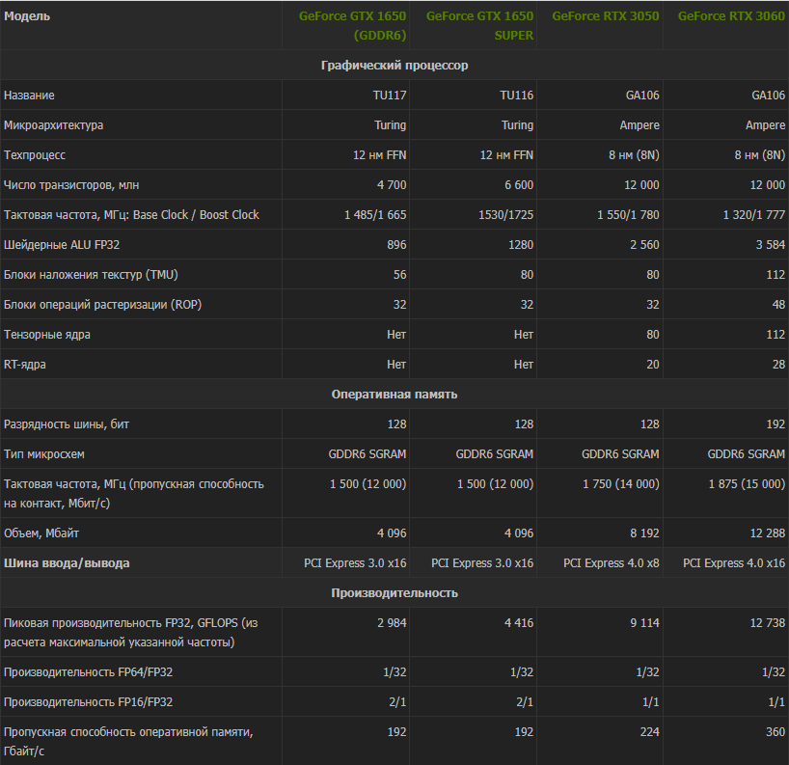Select the 8 192 memory size value

[x=644, y=533]
